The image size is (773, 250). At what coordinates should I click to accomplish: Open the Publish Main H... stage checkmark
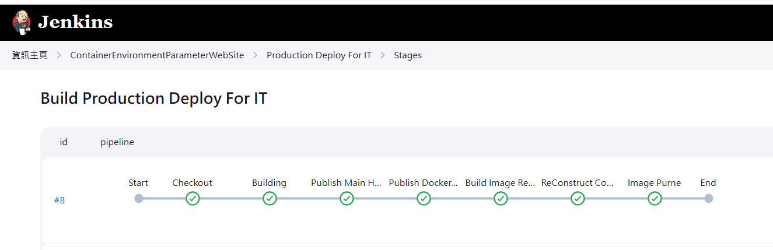click(x=347, y=199)
